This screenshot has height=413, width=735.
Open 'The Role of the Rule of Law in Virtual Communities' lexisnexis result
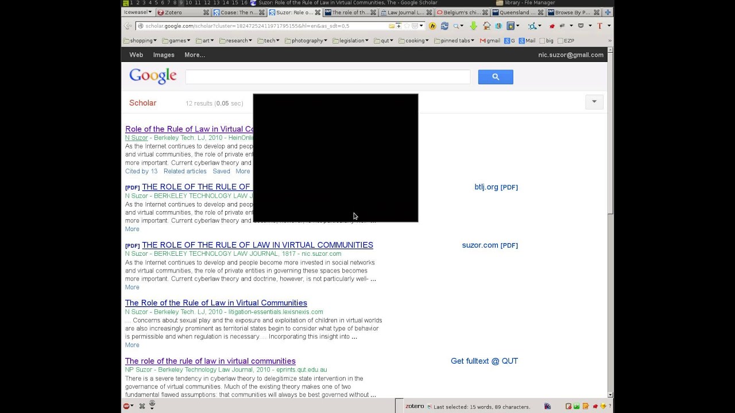[216, 303]
